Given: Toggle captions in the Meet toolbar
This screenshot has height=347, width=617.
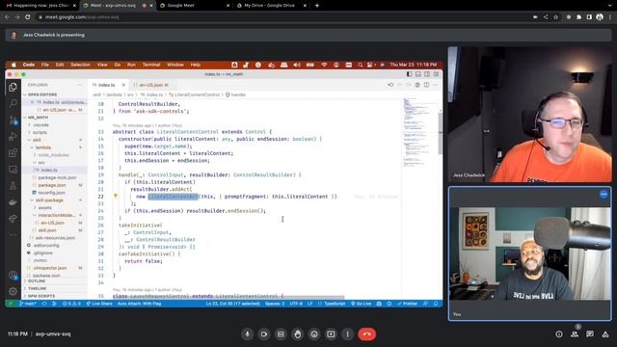Looking at the screenshot, I should click(281, 334).
